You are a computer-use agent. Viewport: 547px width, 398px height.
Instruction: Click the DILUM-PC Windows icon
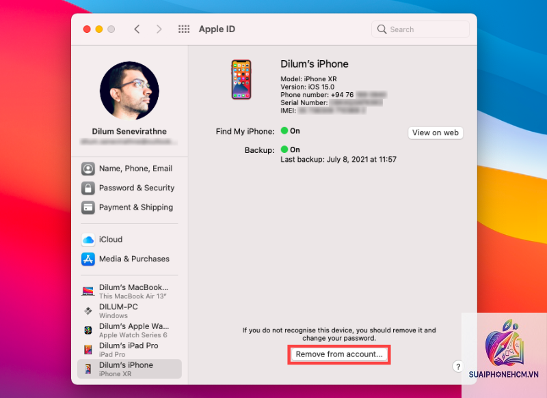pos(88,311)
